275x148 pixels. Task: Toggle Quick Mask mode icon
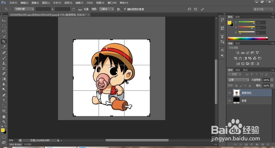(x=4, y=137)
